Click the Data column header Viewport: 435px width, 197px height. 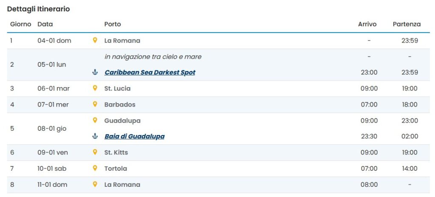pyautogui.click(x=45, y=24)
